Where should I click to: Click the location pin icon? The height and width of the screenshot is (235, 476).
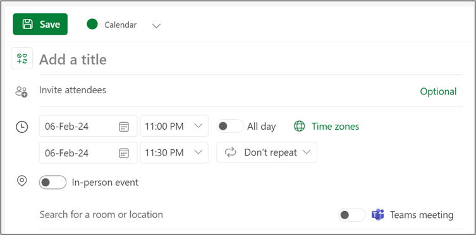pos(22,181)
